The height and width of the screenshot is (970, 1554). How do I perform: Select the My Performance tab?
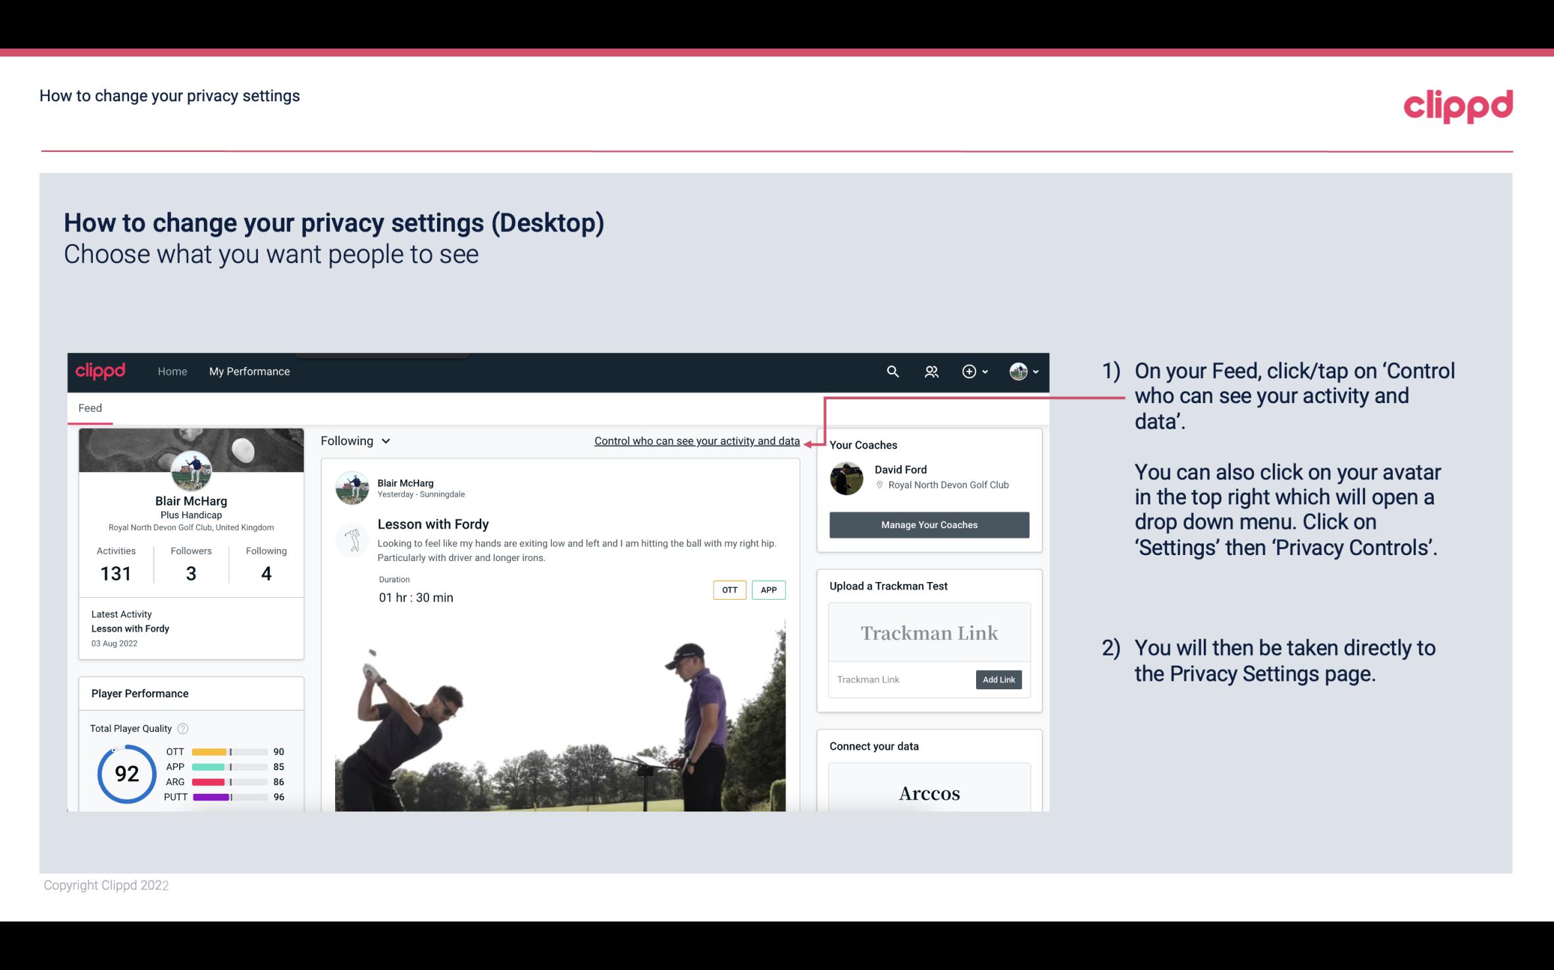click(248, 371)
